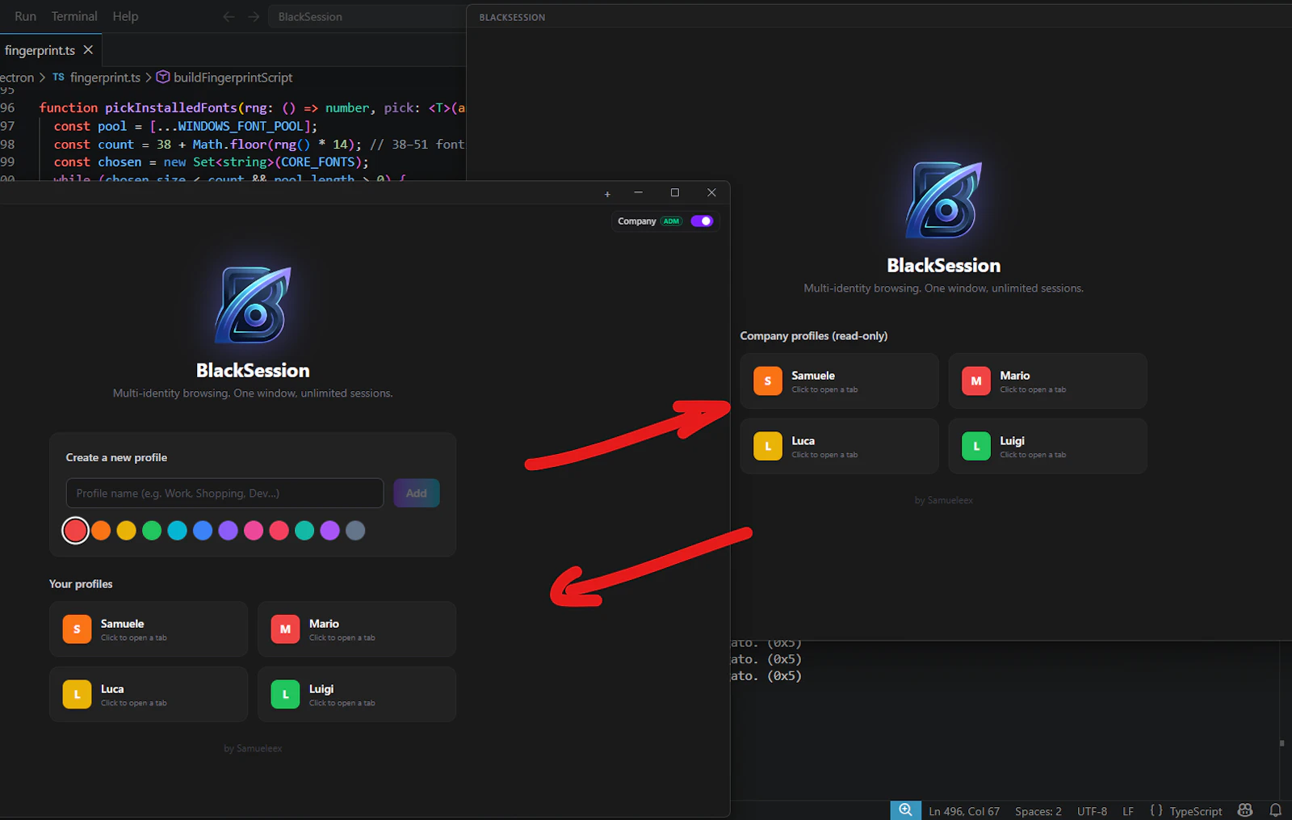Click CORE_FONTS in the const chosen line
Viewport: 1292px width, 820px height.
click(x=317, y=162)
